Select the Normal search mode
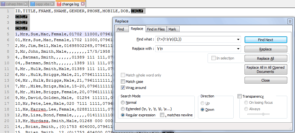295x133 pixels. [123, 102]
